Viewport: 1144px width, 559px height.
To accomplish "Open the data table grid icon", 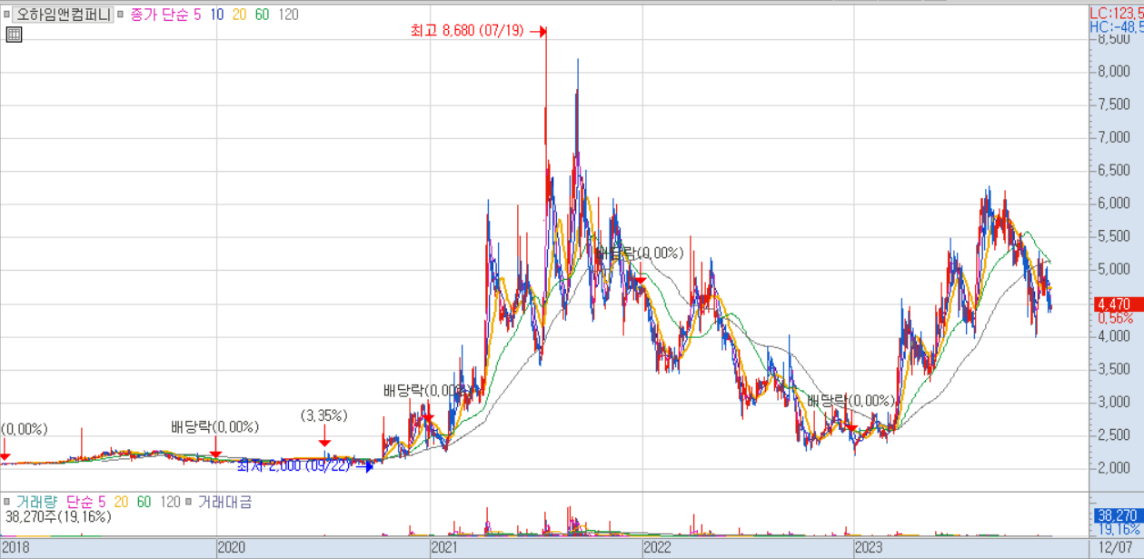I will point(14,35).
